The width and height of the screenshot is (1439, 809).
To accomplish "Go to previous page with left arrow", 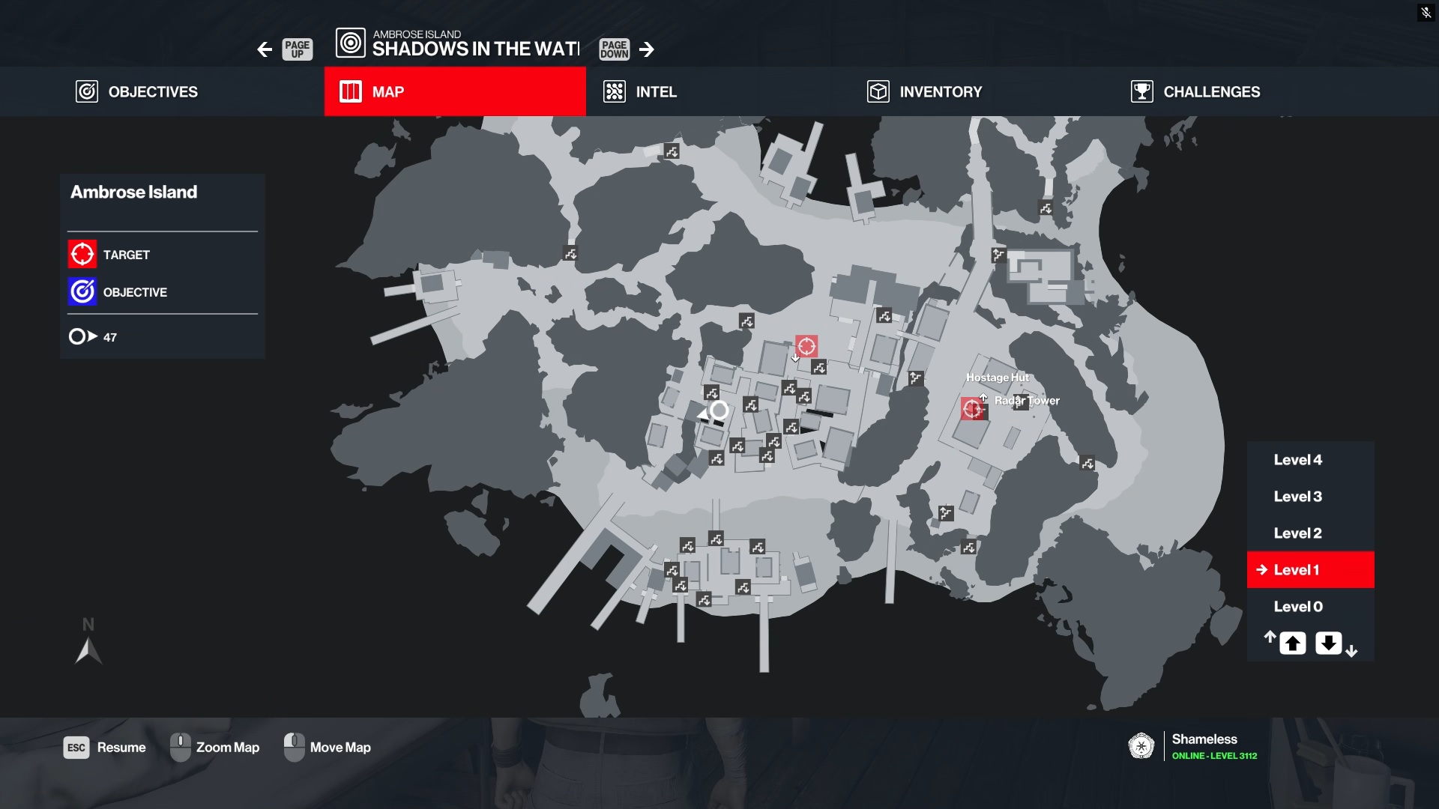I will coord(265,49).
